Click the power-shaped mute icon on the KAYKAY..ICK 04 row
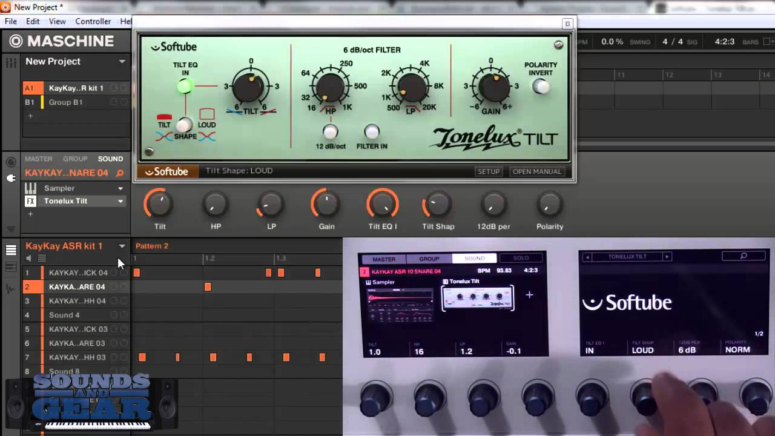The height and width of the screenshot is (436, 775). click(x=124, y=272)
